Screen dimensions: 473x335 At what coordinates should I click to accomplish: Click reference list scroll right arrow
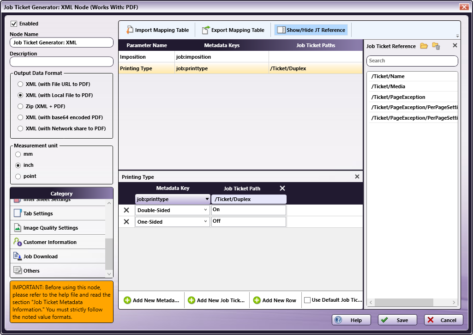[454, 302]
